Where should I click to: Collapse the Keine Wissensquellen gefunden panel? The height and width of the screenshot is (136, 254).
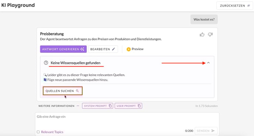coord(209,63)
